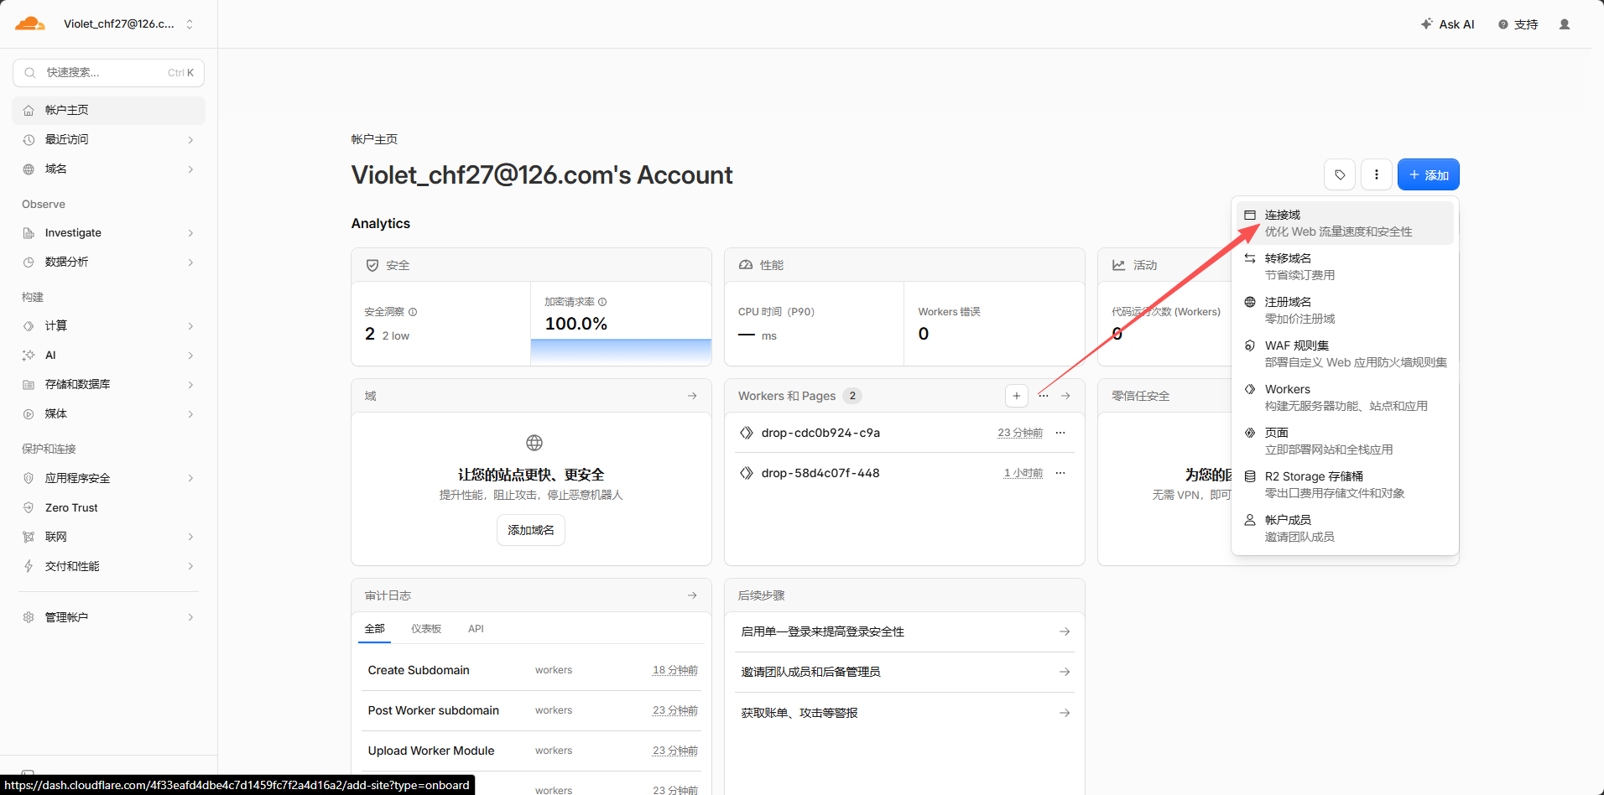Expand the Investigate section
The height and width of the screenshot is (795, 1604).
[108, 232]
